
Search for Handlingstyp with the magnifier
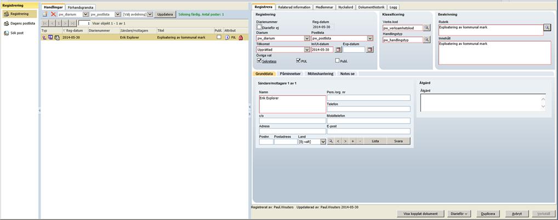[x=426, y=40]
